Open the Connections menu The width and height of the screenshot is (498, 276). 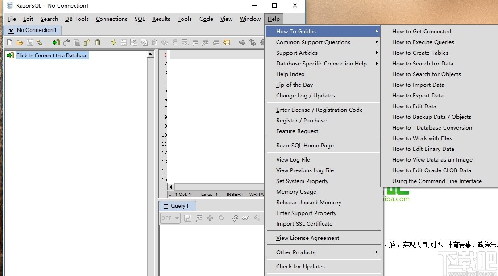click(x=112, y=19)
